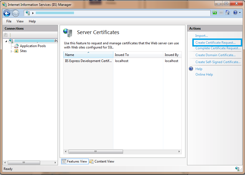Click the Refresh icon in the toolbar

[215, 12]
